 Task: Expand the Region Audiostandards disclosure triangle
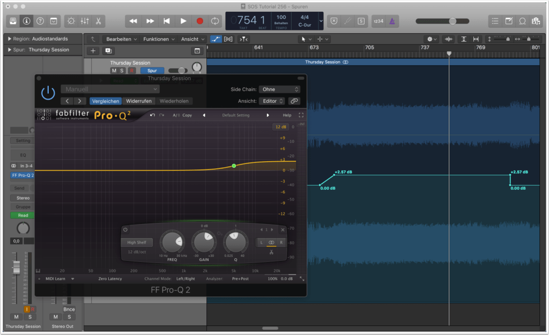click(x=10, y=39)
